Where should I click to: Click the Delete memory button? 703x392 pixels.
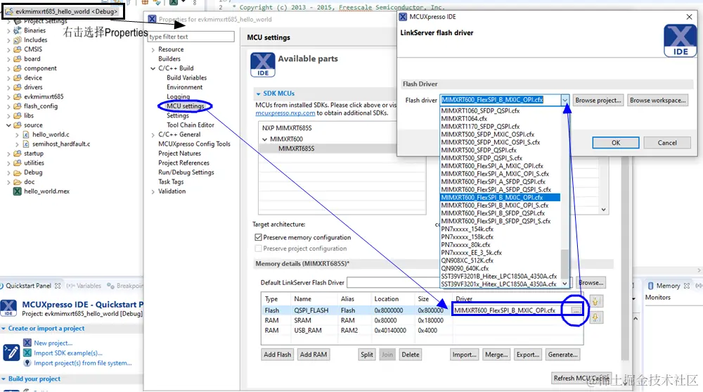tap(411, 355)
